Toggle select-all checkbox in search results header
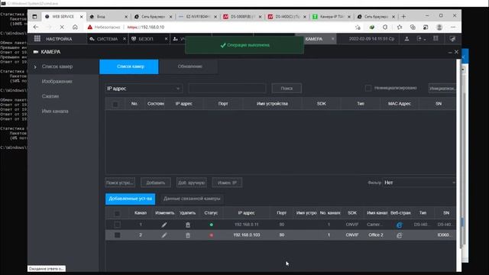 [x=115, y=104]
